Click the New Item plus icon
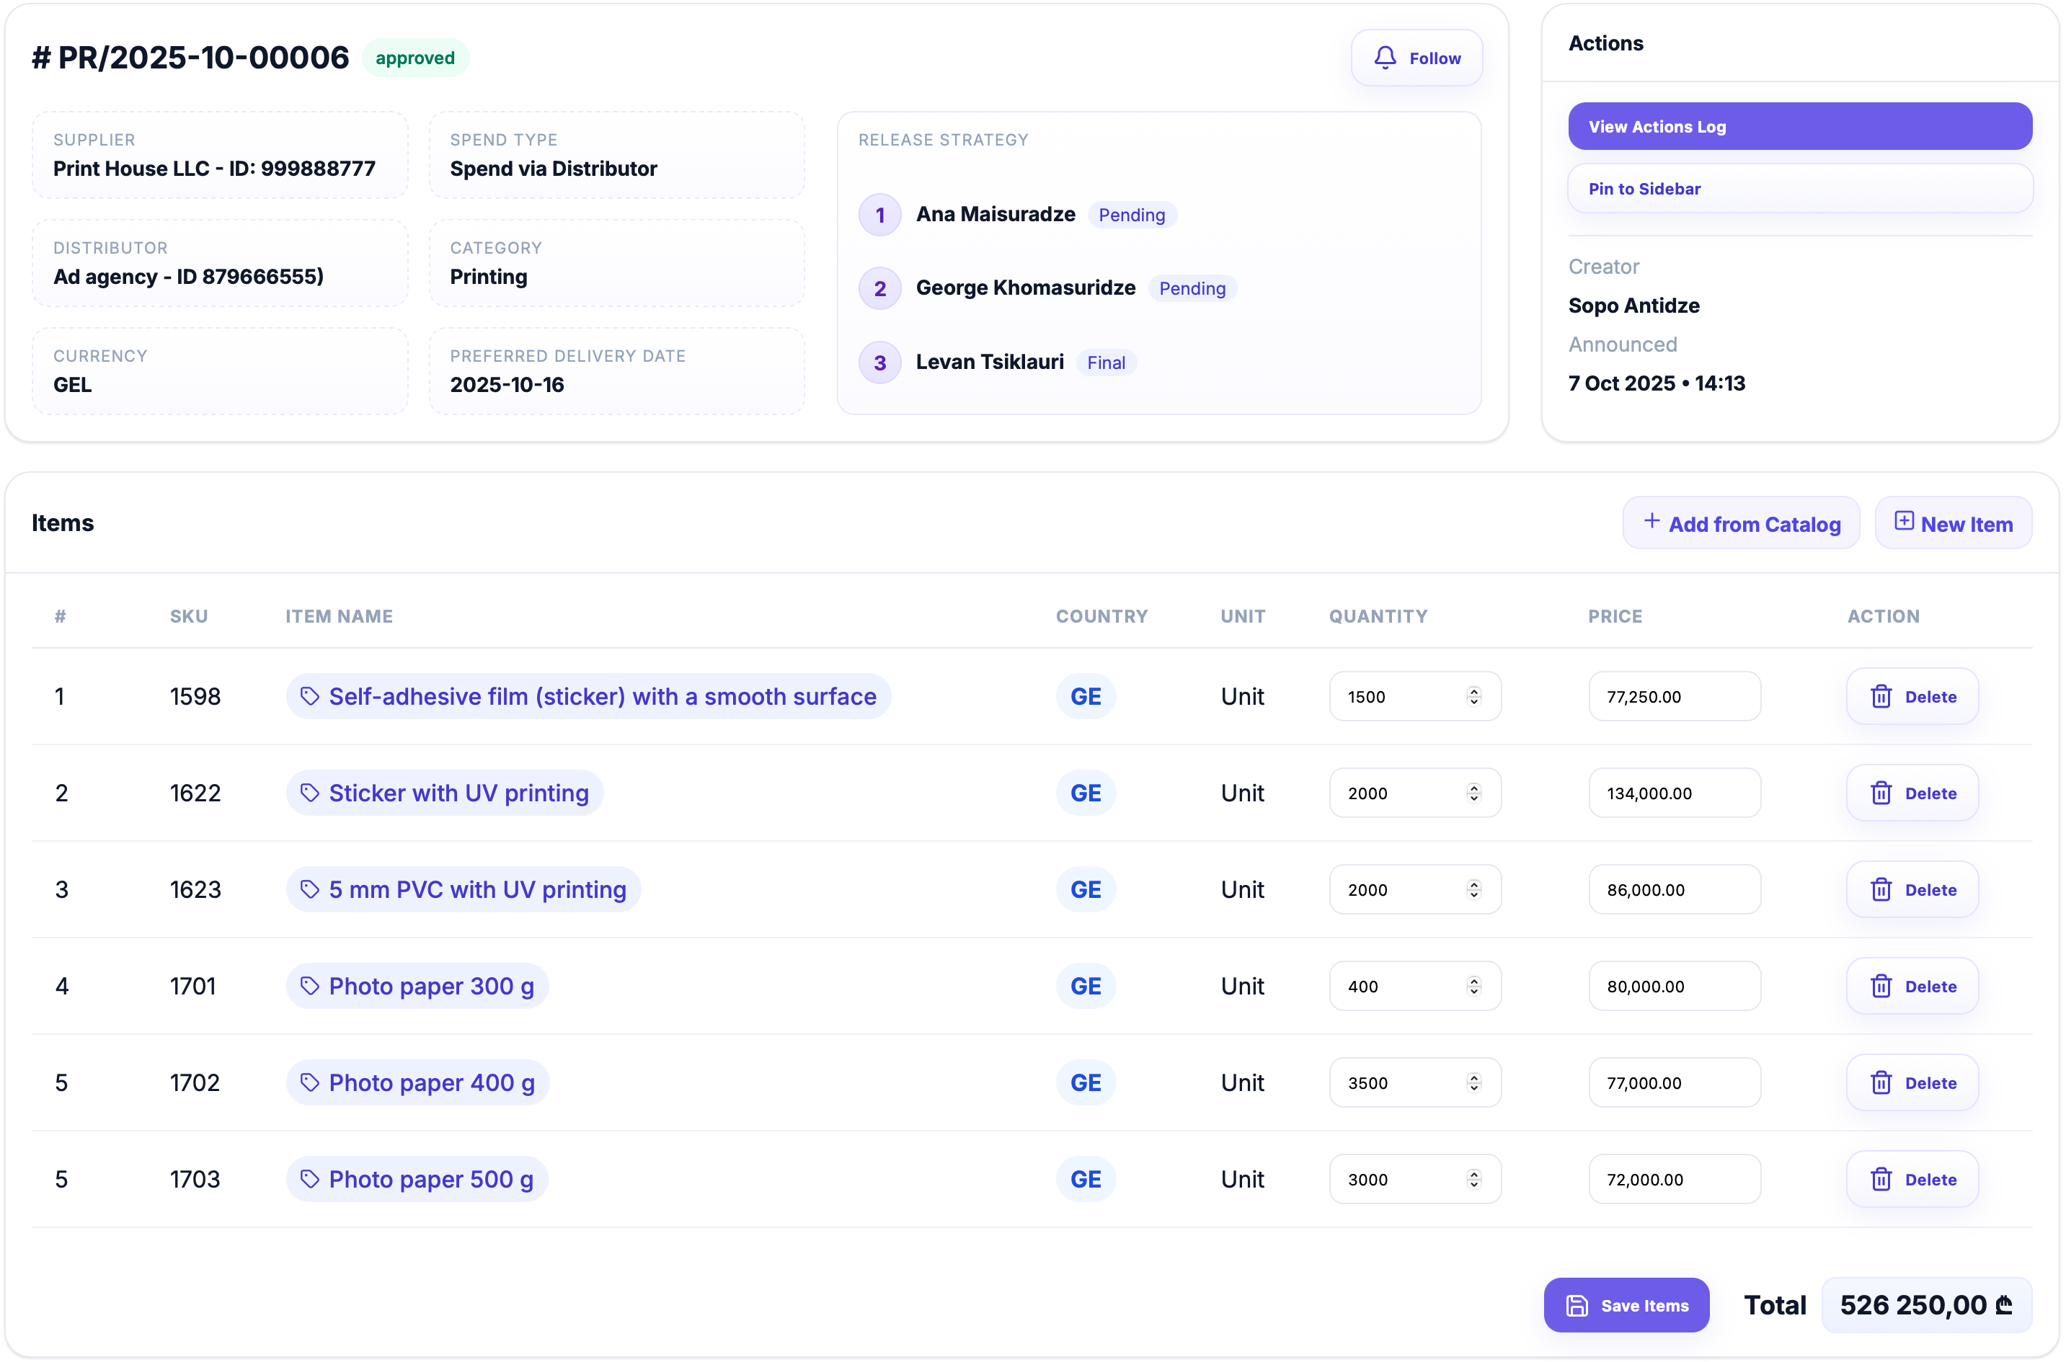The height and width of the screenshot is (1362, 2066). (1905, 521)
